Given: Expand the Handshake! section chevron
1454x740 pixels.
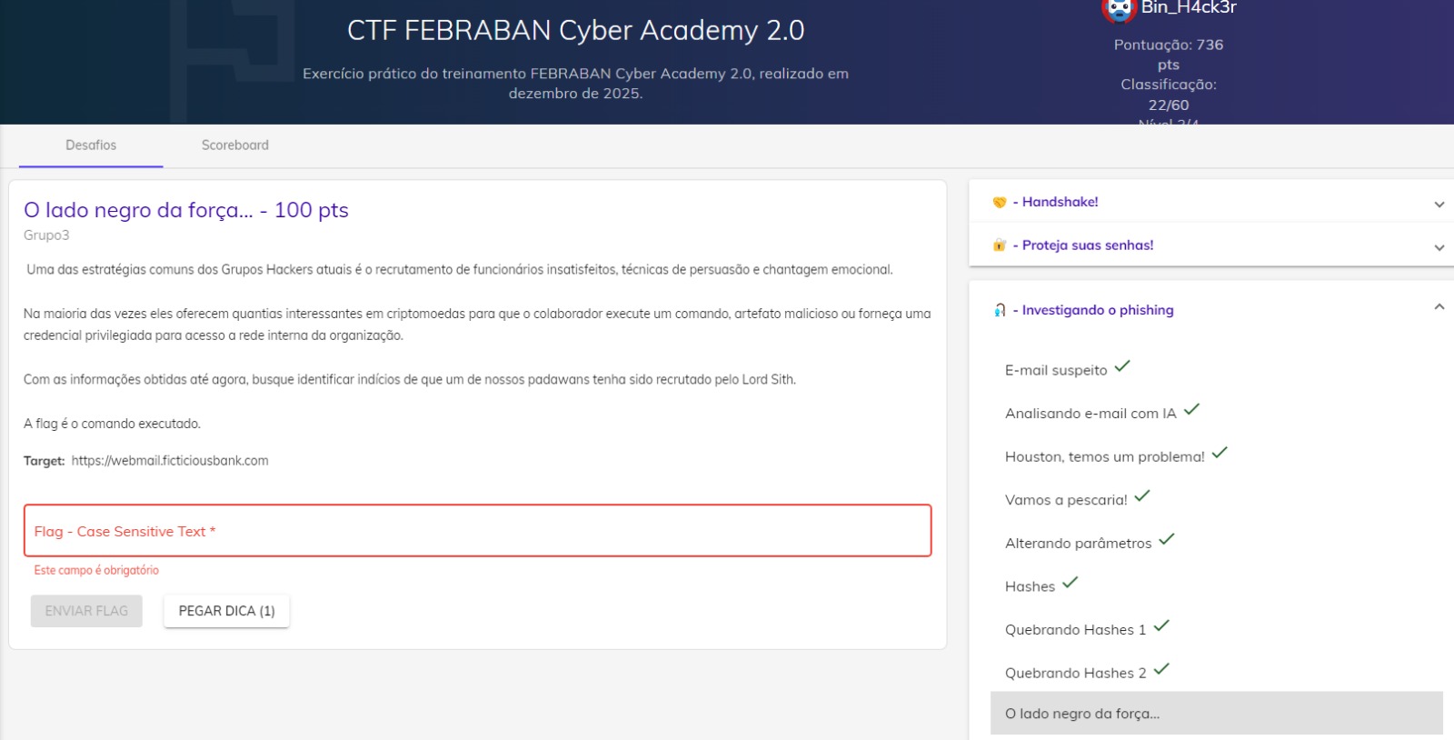Looking at the screenshot, I should pos(1439,204).
